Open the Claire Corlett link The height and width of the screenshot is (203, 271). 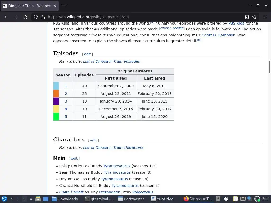[71, 192]
